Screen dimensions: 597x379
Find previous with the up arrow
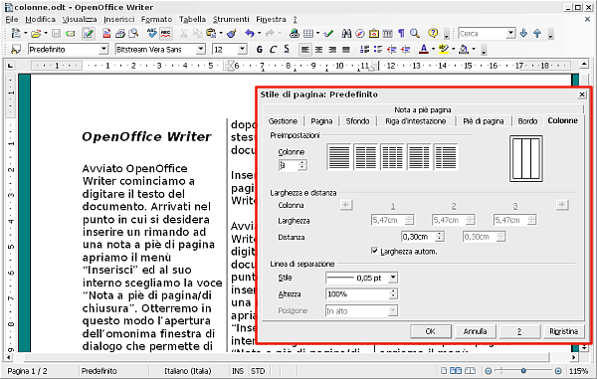537,34
